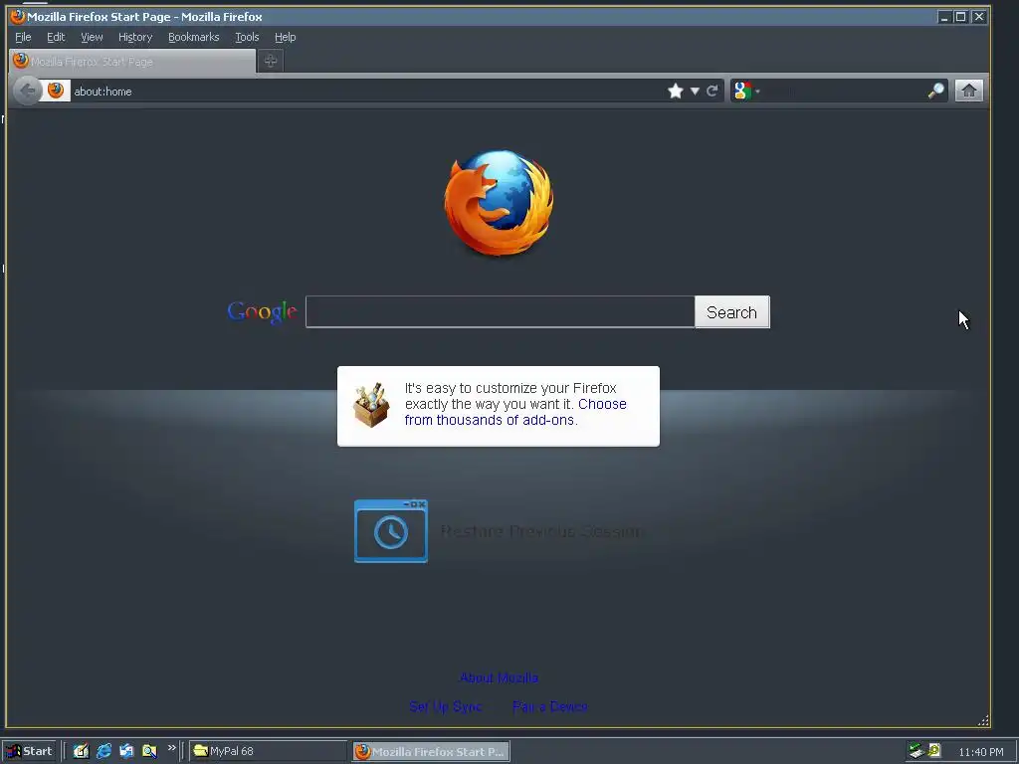Open the Bookmarks menu
This screenshot has height=764, width=1019.
(194, 37)
